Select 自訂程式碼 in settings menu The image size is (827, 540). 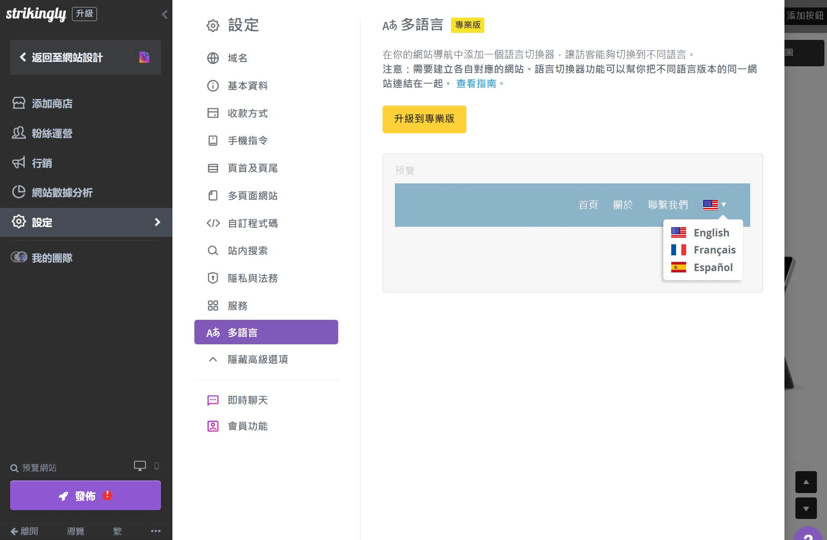[252, 224]
